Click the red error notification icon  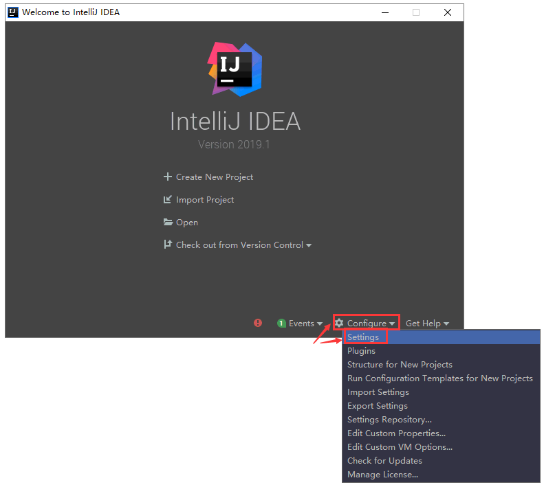click(258, 323)
